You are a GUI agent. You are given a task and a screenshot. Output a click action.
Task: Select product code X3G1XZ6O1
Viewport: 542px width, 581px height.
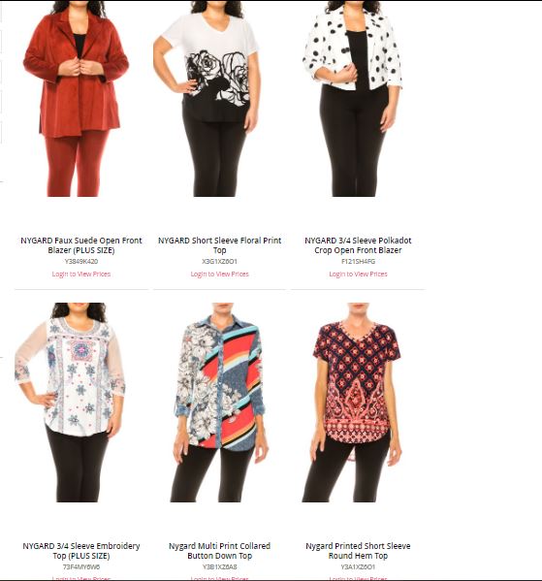point(220,262)
